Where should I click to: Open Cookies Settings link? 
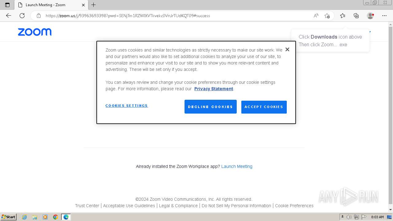coord(126,106)
